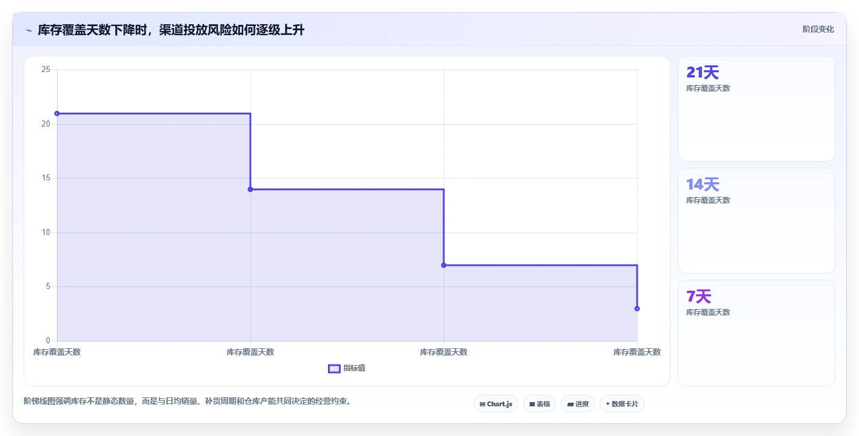
Task: Click the y-axis label 20
Action: coord(45,124)
